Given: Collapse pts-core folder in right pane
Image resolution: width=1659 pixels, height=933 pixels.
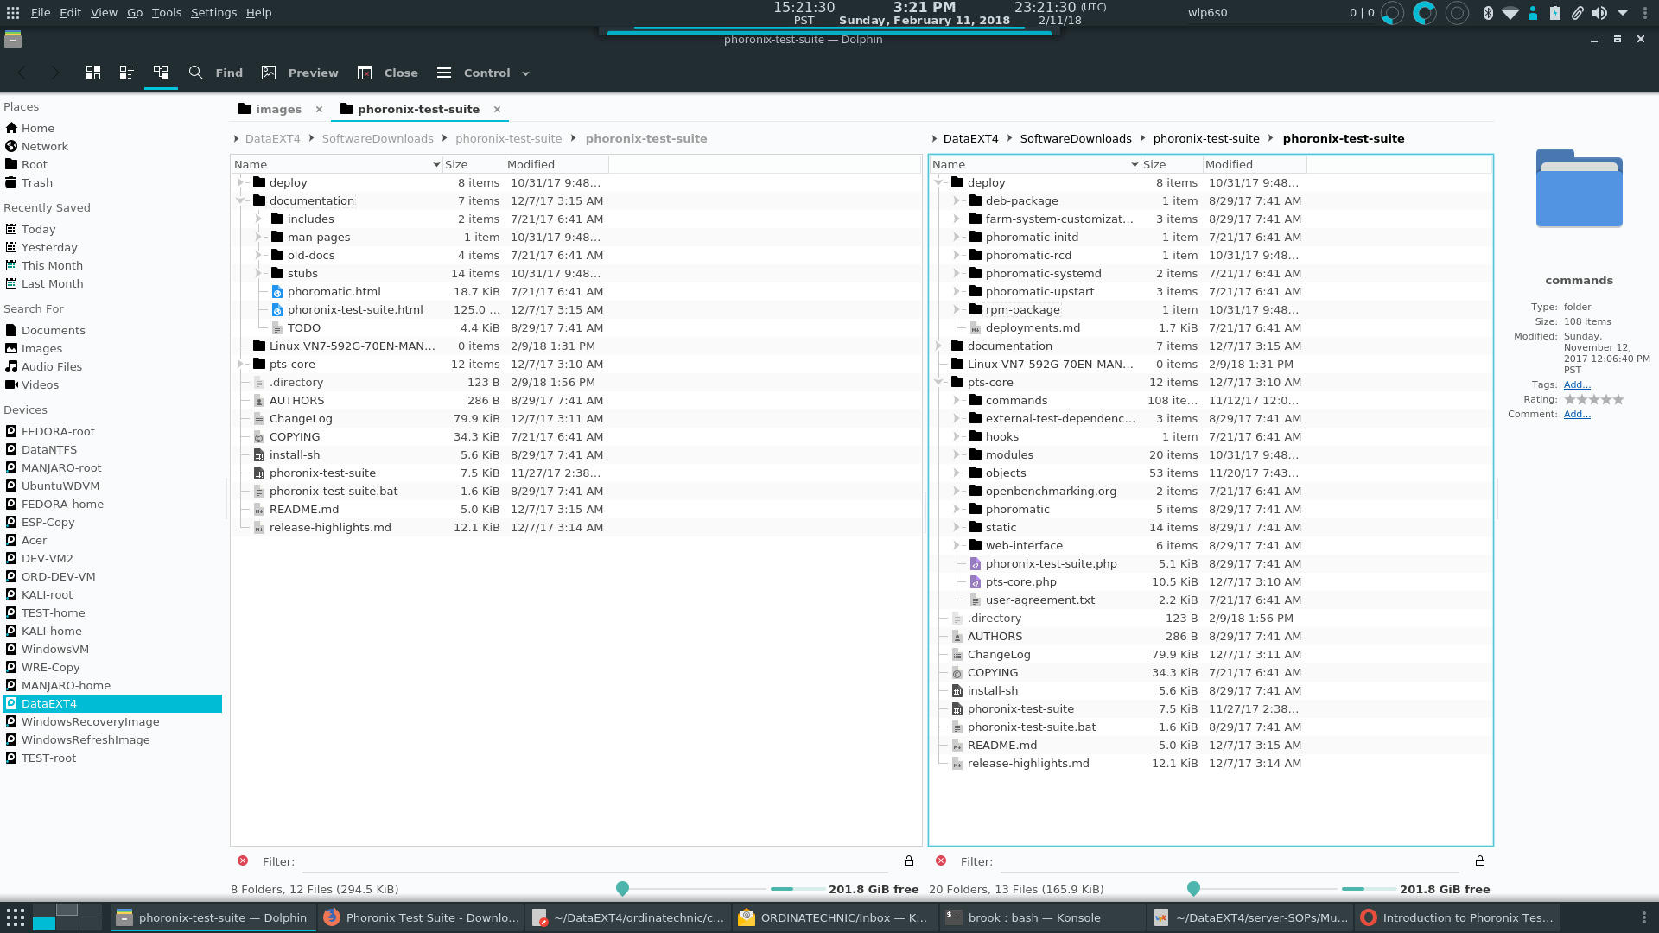Looking at the screenshot, I should 939,382.
